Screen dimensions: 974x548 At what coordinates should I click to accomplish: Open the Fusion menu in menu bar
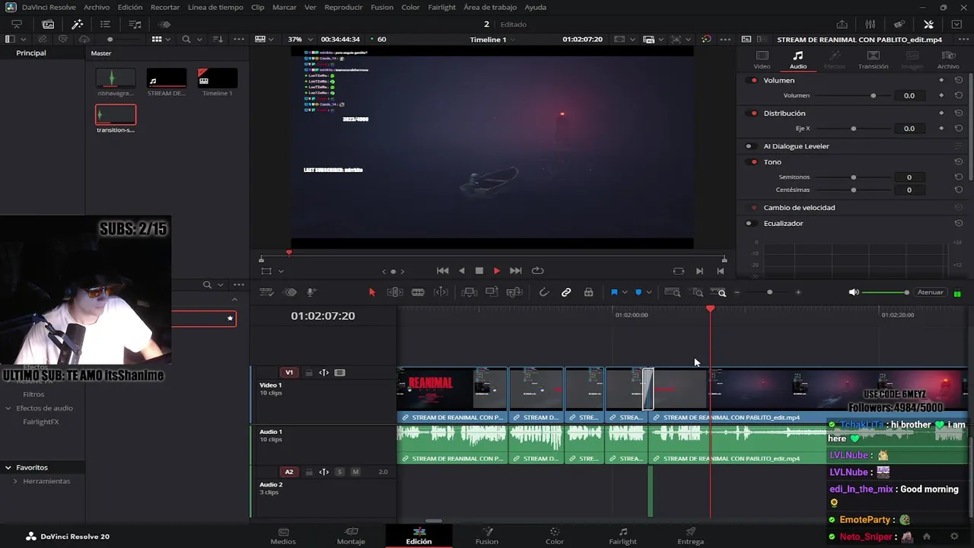(382, 7)
